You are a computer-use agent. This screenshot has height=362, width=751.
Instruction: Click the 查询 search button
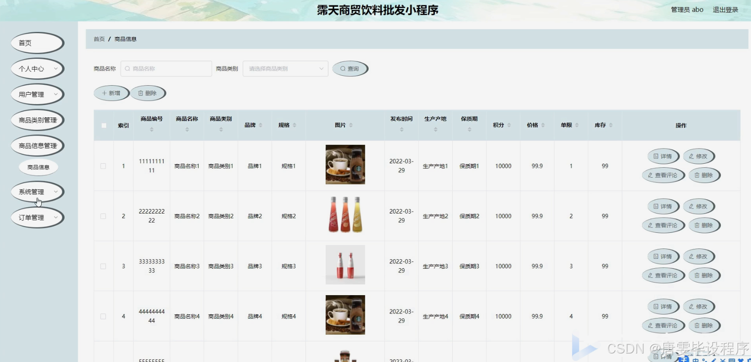pos(349,69)
